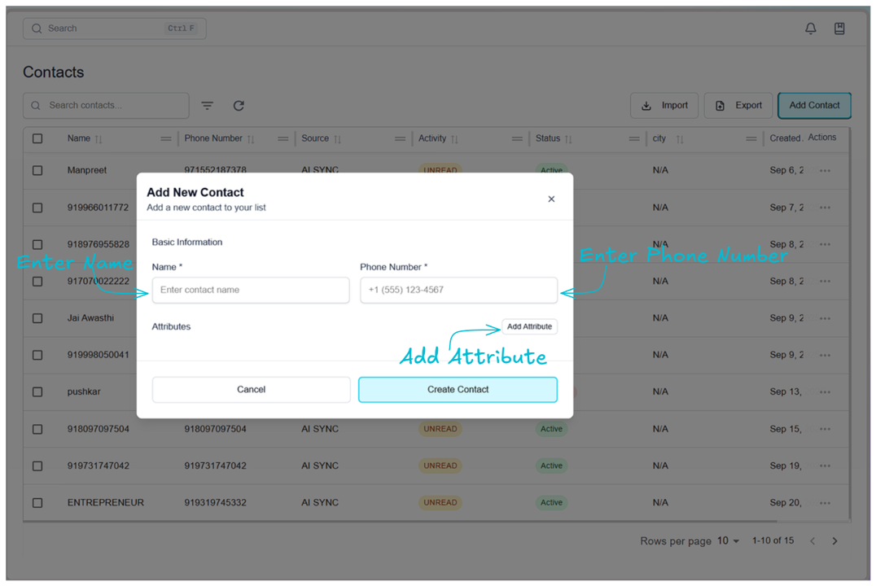
Task: Open the Status column menu icon
Action: click(633, 139)
